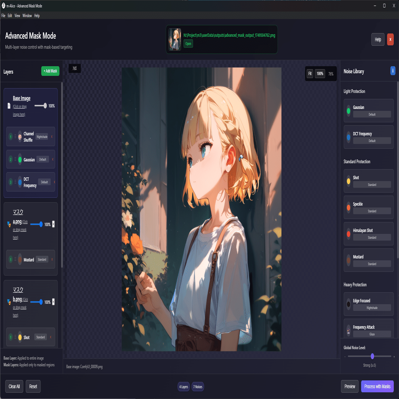399x399 pixels.
Task: Click the Channel Shuffle palette icon in Layers
Action: [x=20, y=136]
